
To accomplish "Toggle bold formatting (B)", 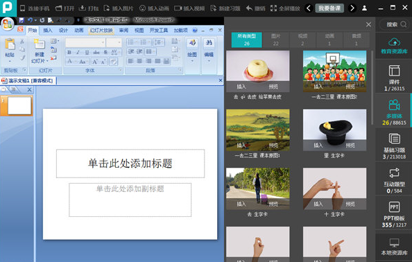I will click(69, 52).
